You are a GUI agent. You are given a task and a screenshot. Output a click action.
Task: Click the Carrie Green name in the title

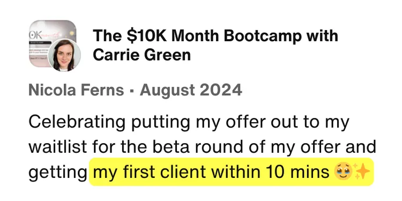point(142,55)
